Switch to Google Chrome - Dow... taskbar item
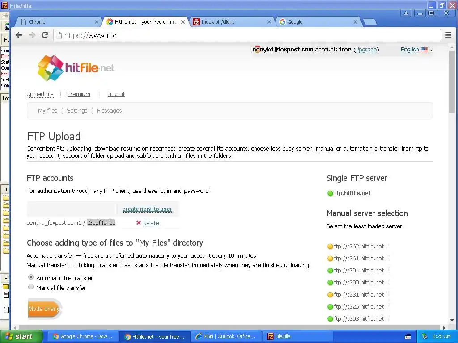Image resolution: width=458 pixels, height=343 pixels. [83, 337]
